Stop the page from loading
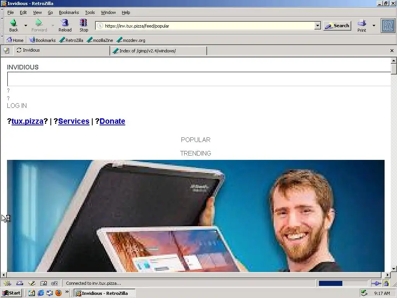The height and width of the screenshot is (298, 397). coord(84,25)
